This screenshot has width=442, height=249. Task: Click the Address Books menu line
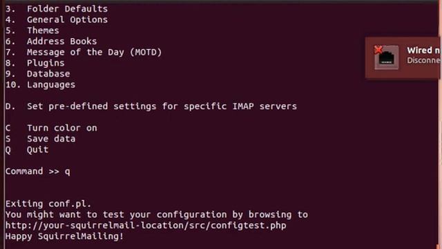click(x=51, y=41)
